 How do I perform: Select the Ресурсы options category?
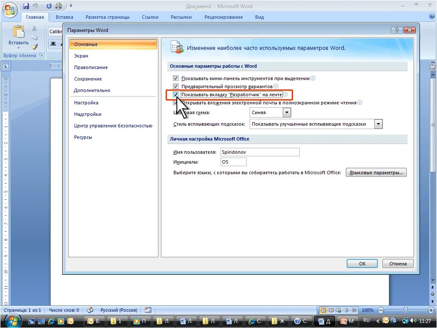[113, 137]
